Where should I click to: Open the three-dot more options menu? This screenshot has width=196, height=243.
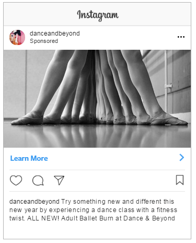pos(181,37)
